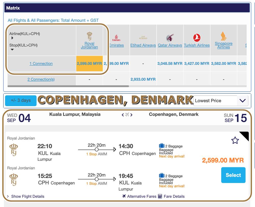255x207 pixels.
Task: Click the 22:10 KUL departure time
Action: click(x=45, y=146)
